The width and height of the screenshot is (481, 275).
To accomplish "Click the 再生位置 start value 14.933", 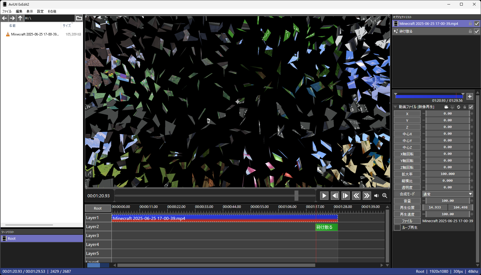I will (435, 207).
